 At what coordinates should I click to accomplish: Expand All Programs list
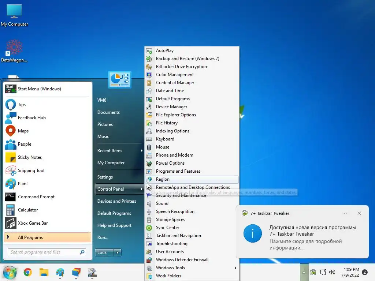coord(48,237)
